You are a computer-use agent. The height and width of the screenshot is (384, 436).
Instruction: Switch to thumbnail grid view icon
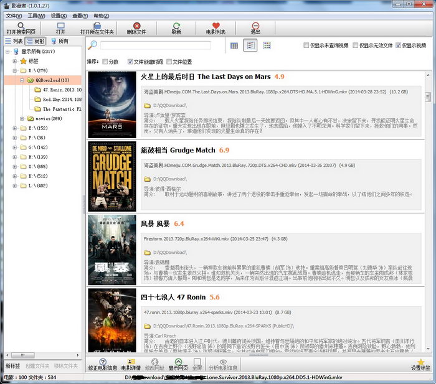pyautogui.click(x=267, y=45)
